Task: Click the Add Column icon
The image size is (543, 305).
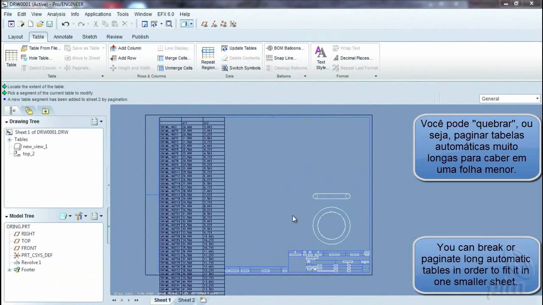Action: point(113,48)
